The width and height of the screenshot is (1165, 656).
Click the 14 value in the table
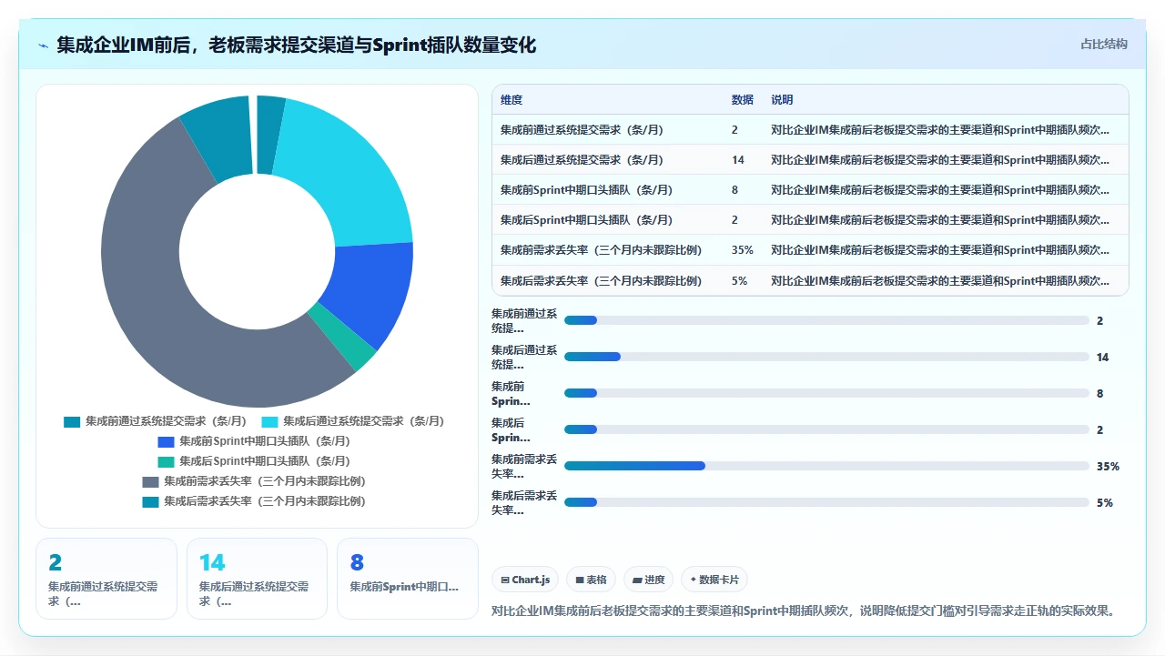pos(738,160)
